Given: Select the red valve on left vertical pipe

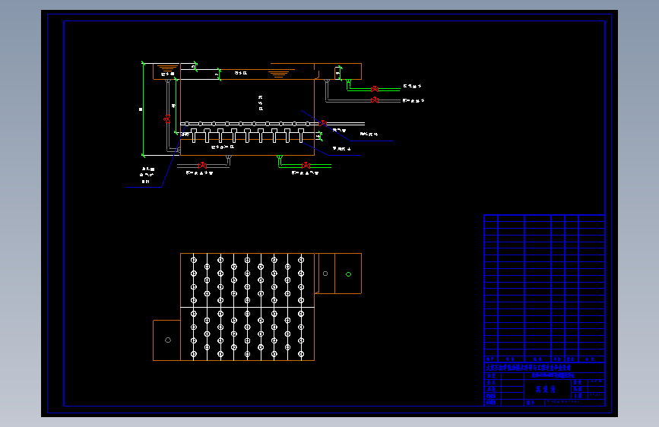Looking at the screenshot, I should tap(167, 119).
